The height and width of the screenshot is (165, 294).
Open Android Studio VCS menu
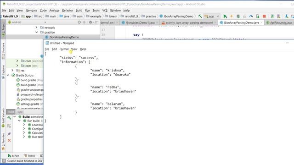pos(105,11)
